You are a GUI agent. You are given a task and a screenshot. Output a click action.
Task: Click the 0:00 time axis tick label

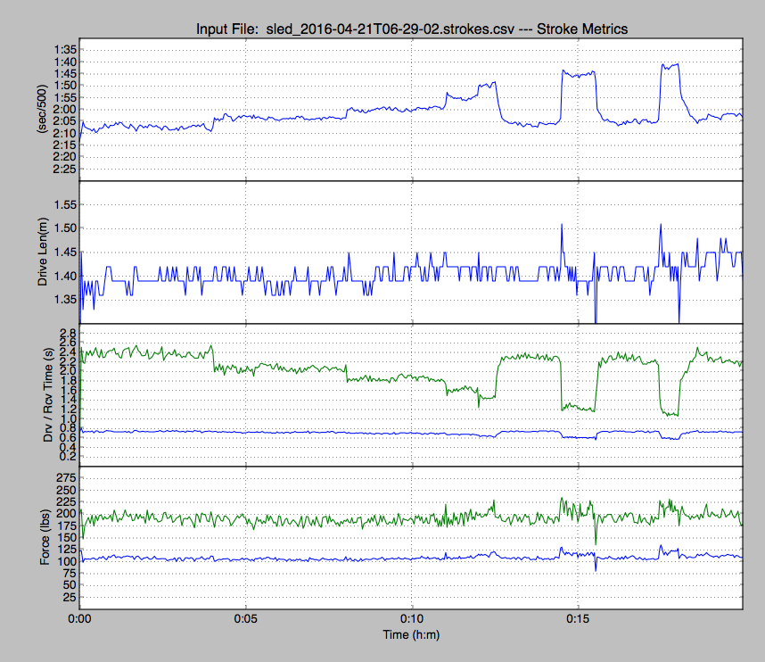tap(80, 617)
